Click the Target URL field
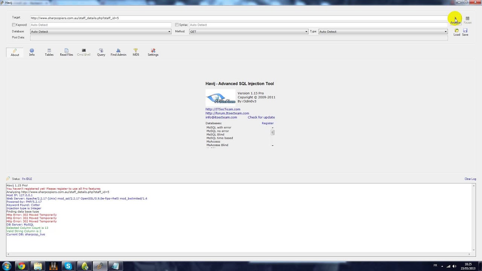Image resolution: width=482 pixels, height=271 pixels. (x=239, y=18)
